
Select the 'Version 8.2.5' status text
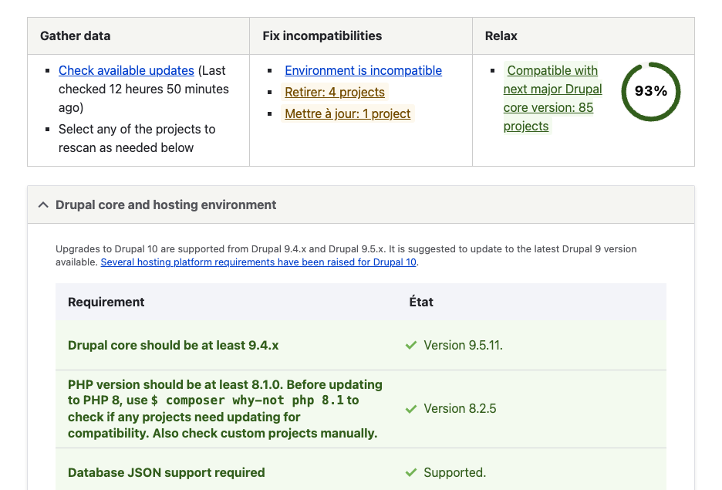click(x=460, y=409)
